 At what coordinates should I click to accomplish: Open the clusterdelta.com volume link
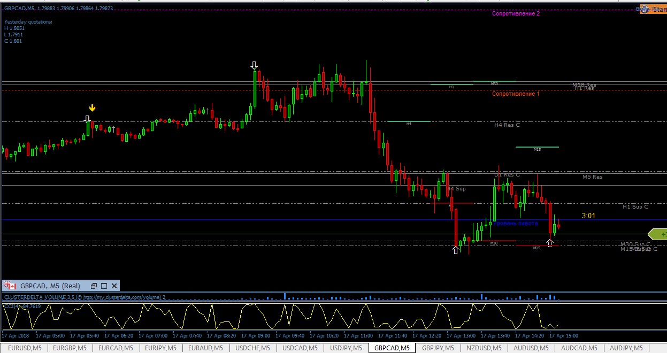[x=122, y=297]
